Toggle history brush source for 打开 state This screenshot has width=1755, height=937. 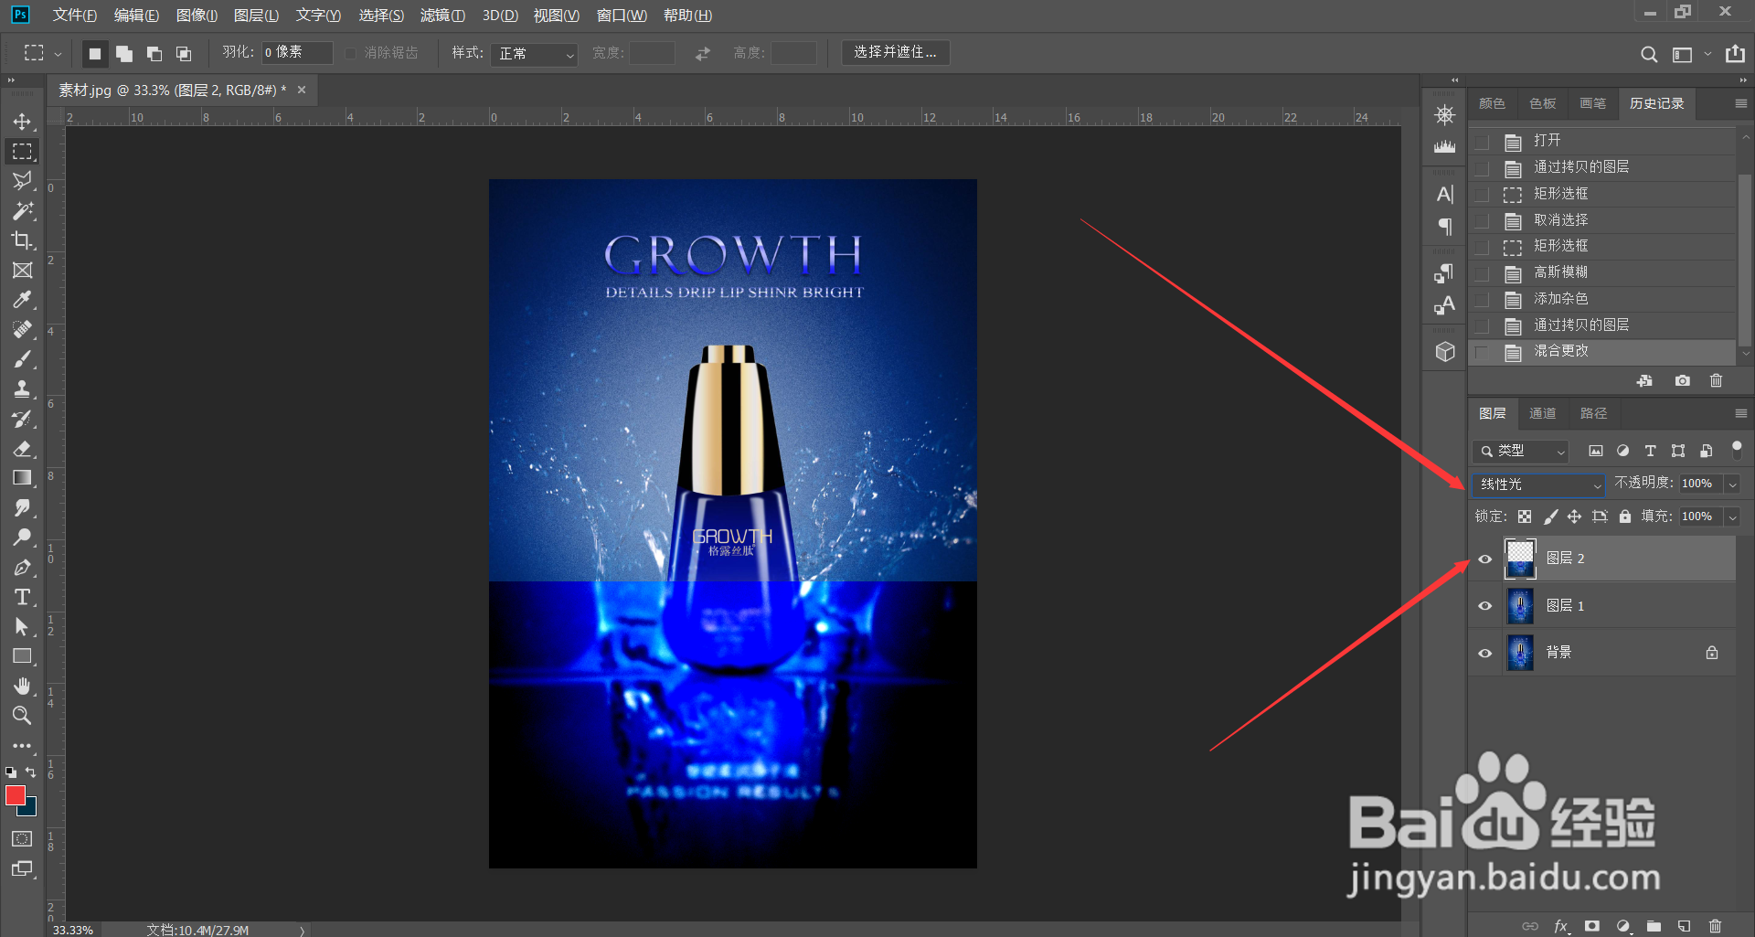click(1483, 142)
